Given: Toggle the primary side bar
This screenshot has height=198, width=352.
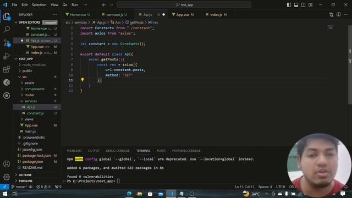Looking at the screenshot, I should coord(289,5).
